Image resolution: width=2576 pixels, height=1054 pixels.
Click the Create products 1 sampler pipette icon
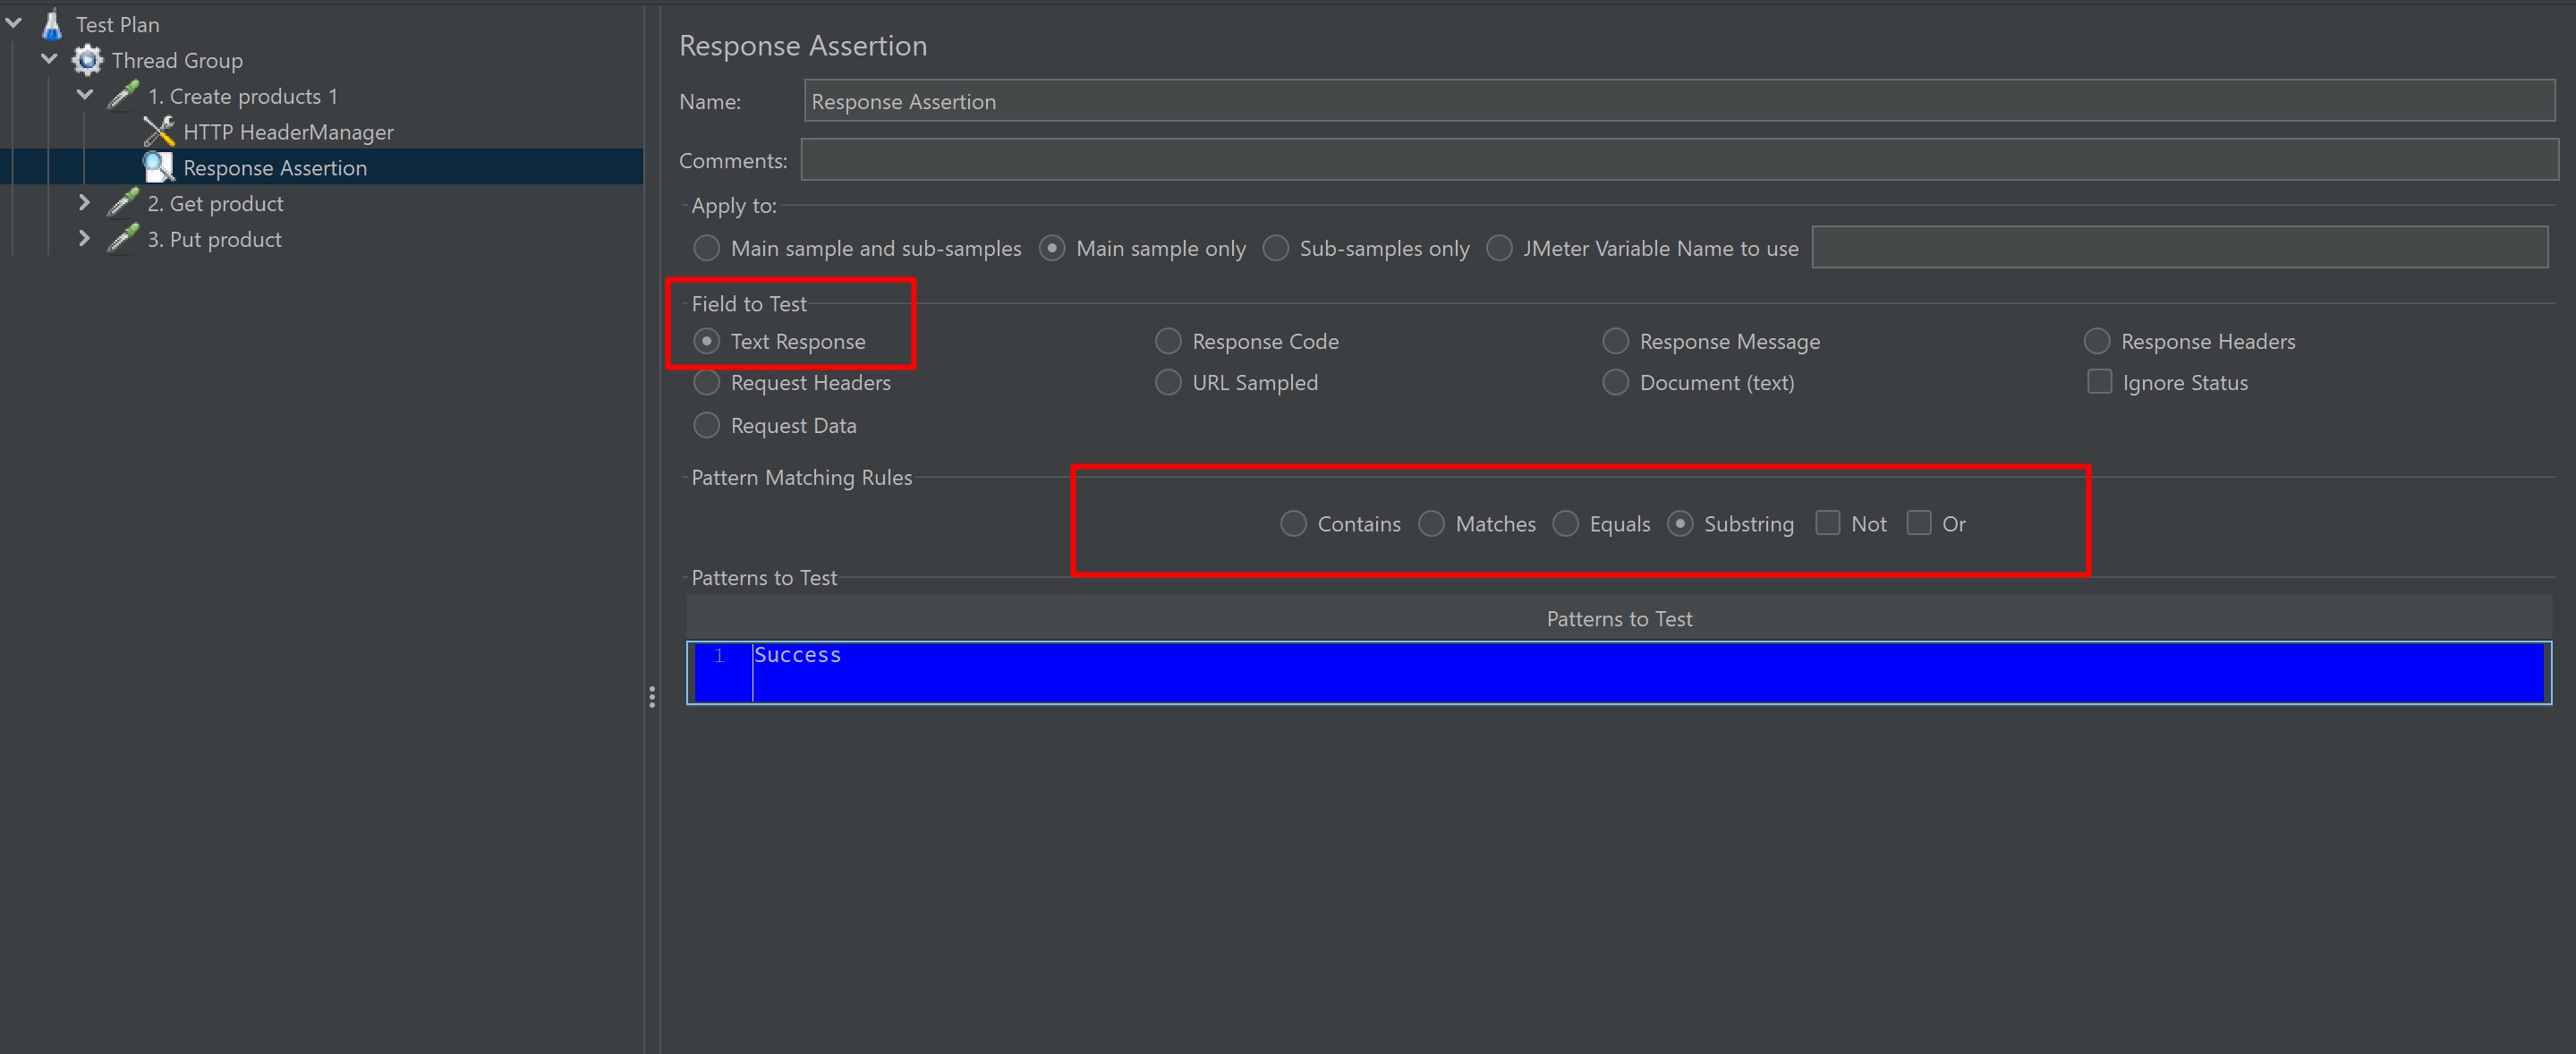tap(123, 96)
